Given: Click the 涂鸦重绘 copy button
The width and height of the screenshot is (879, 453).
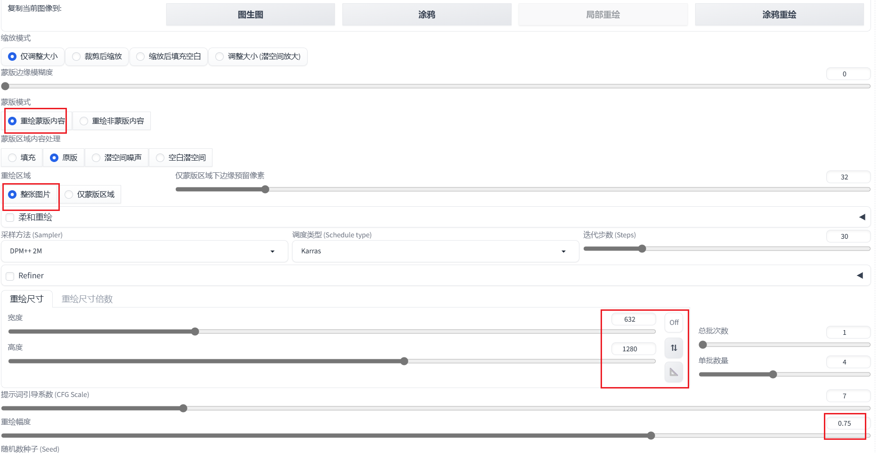Looking at the screenshot, I should pos(780,15).
